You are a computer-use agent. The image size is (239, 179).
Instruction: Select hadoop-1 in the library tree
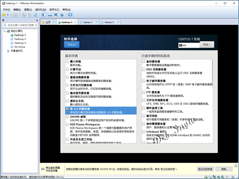[x=20, y=35]
